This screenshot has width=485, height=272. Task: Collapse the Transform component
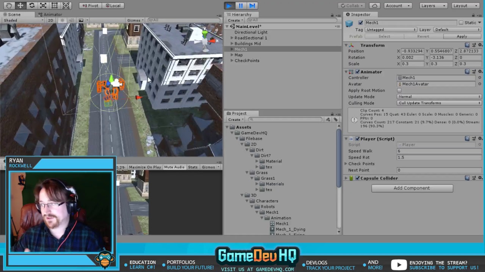(x=346, y=45)
